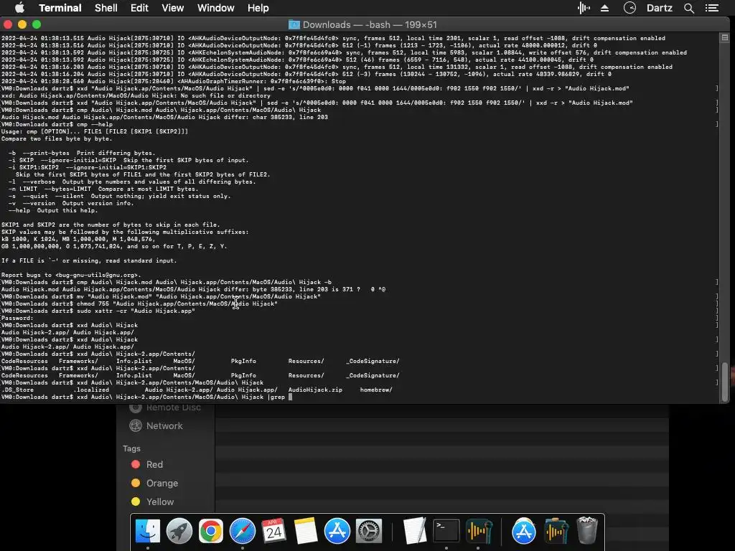
Task: Open the Terminal application menu
Action: click(60, 8)
